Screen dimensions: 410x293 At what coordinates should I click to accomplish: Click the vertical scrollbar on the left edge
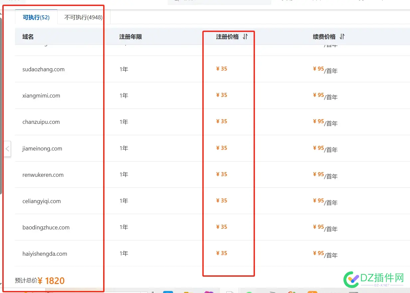1,106
